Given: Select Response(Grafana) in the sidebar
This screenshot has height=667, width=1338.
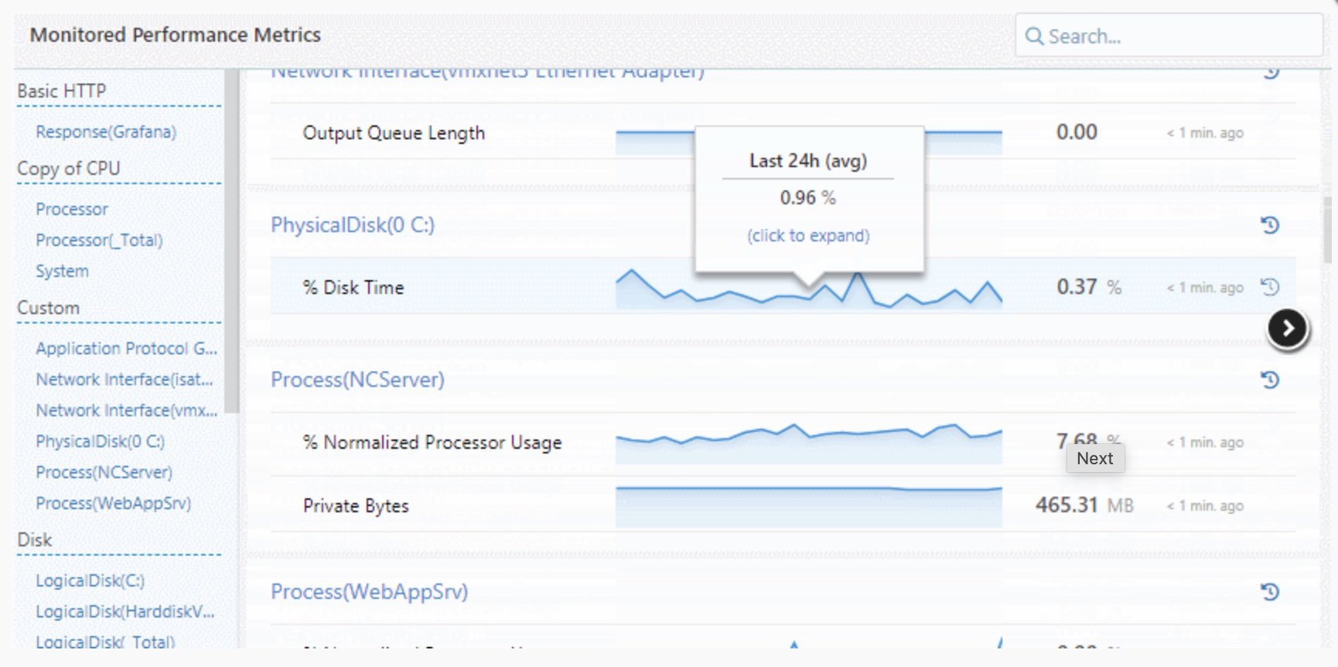Looking at the screenshot, I should click(x=106, y=132).
